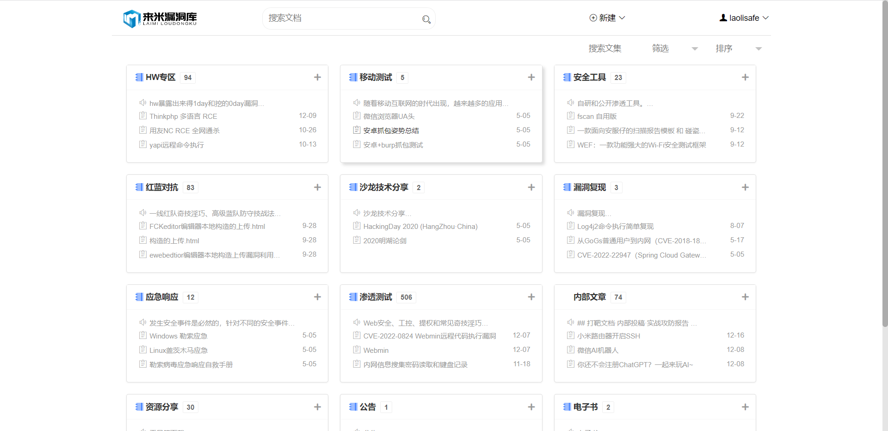
Task: Open the Windows 勒索应急 document
Action: (178, 336)
